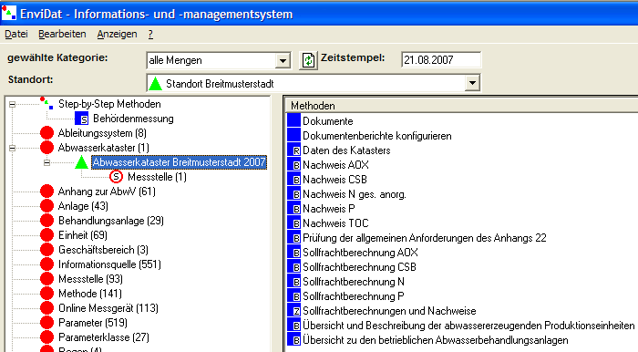Viewport: 638px width, 352px height.
Task: Click the green triangle icon of Abwasserkataster Breitmusterstadt
Action: coord(81,162)
